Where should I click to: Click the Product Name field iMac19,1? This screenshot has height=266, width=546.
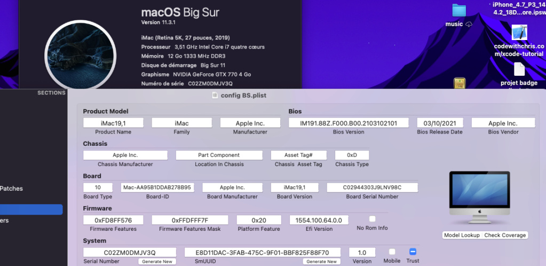pyautogui.click(x=113, y=123)
